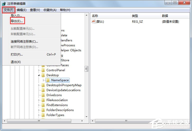Click the FolderDescriptions folder icon
The width and height of the screenshot is (192, 131).
(x=43, y=110)
